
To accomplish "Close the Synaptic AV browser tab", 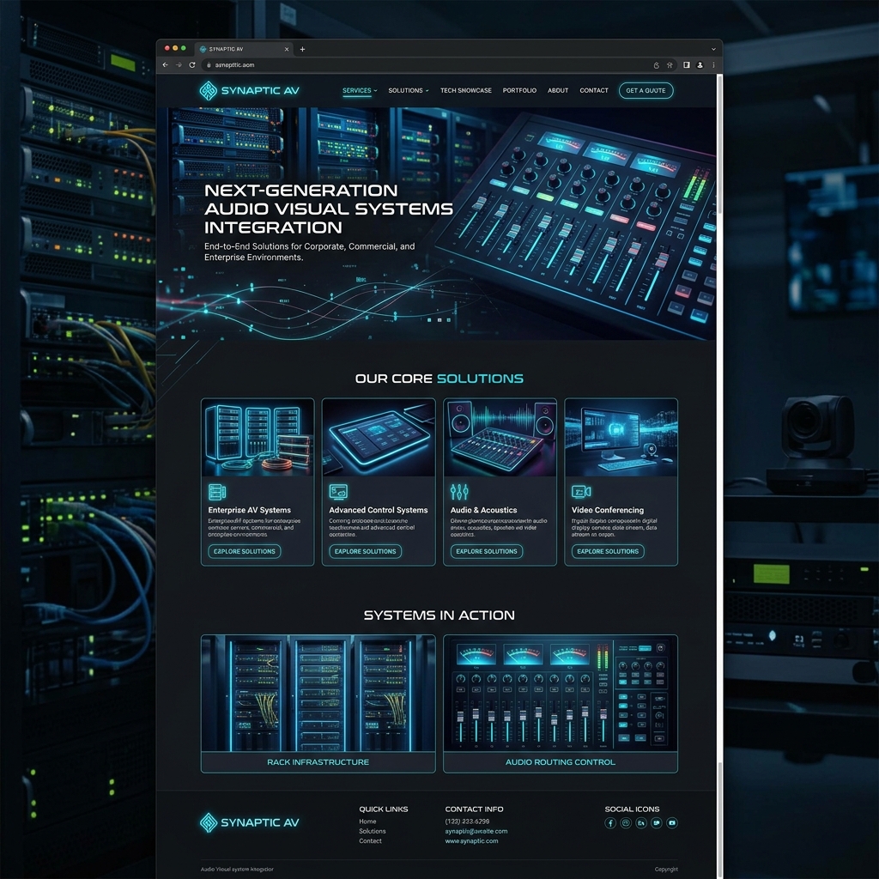I will [x=287, y=49].
